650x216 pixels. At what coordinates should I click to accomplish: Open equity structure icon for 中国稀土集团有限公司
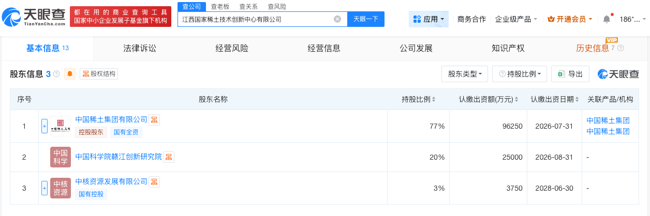coord(154,120)
